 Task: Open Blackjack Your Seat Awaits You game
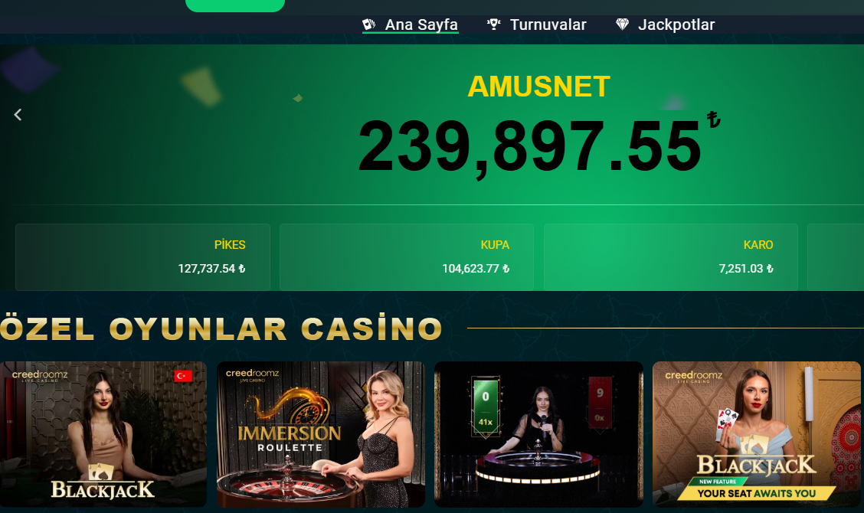pos(757,434)
